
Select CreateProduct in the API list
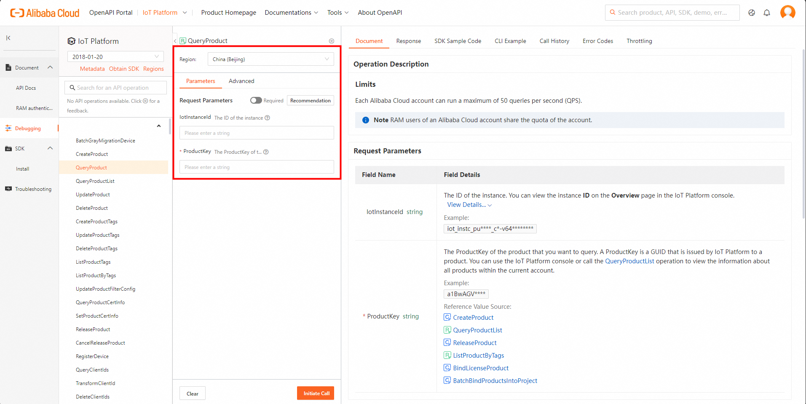(x=92, y=154)
